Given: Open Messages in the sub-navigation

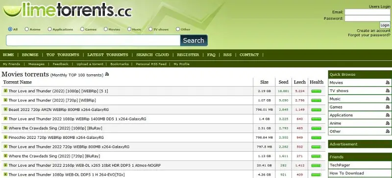Looking at the screenshot, I should tap(36, 64).
